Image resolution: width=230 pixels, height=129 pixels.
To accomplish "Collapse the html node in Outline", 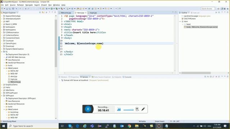I will [x=180, y=21].
